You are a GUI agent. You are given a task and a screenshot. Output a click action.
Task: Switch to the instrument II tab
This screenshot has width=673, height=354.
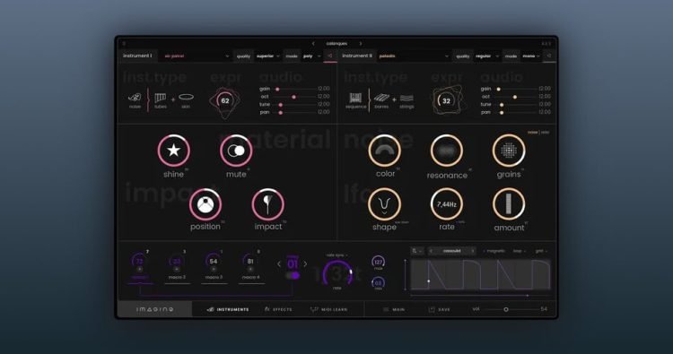pyautogui.click(x=357, y=56)
